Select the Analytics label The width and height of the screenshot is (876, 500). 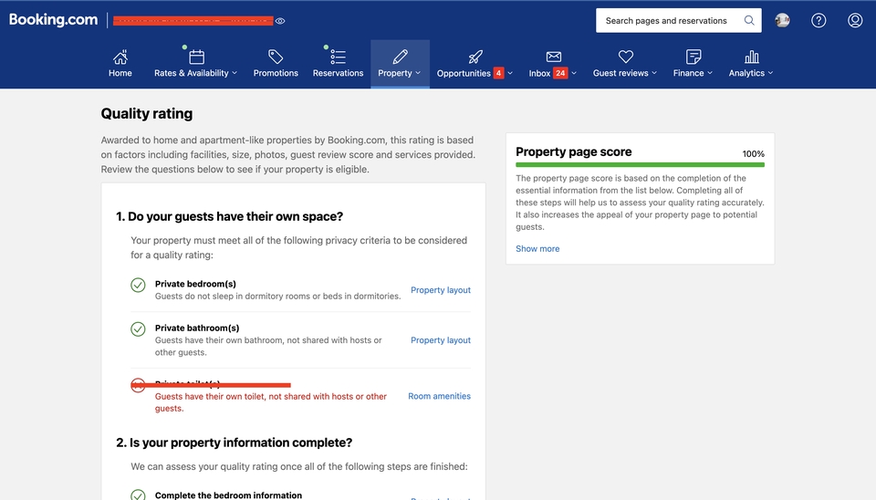746,73
